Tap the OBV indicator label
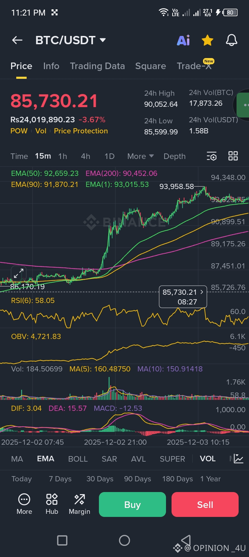 [x=36, y=336]
